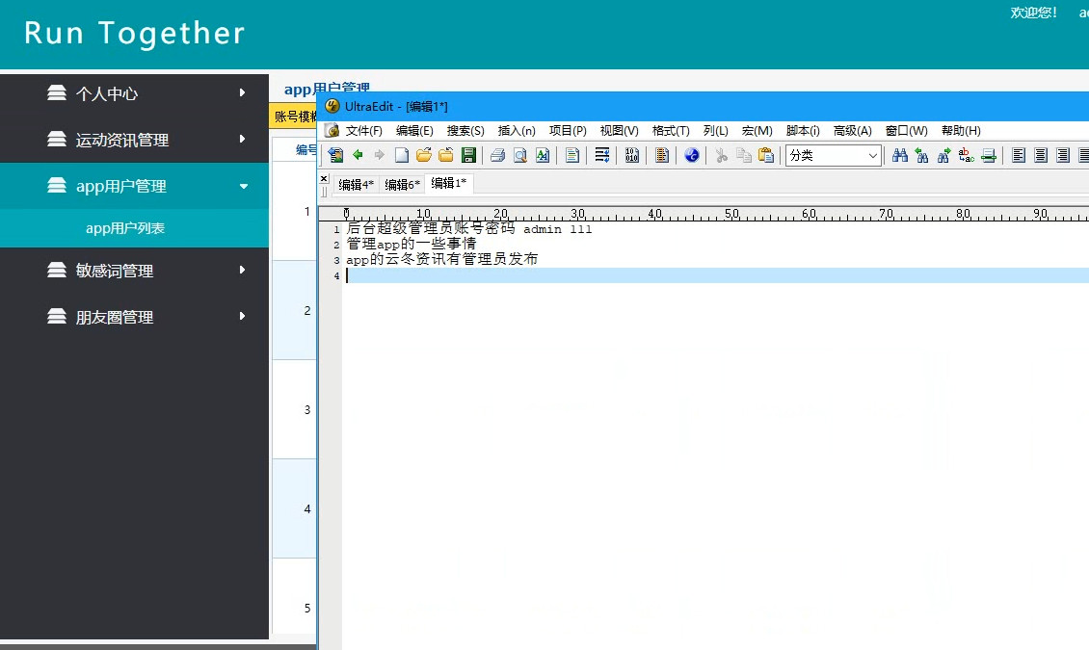
Task: Click the Close file folder icon
Action: pos(446,155)
